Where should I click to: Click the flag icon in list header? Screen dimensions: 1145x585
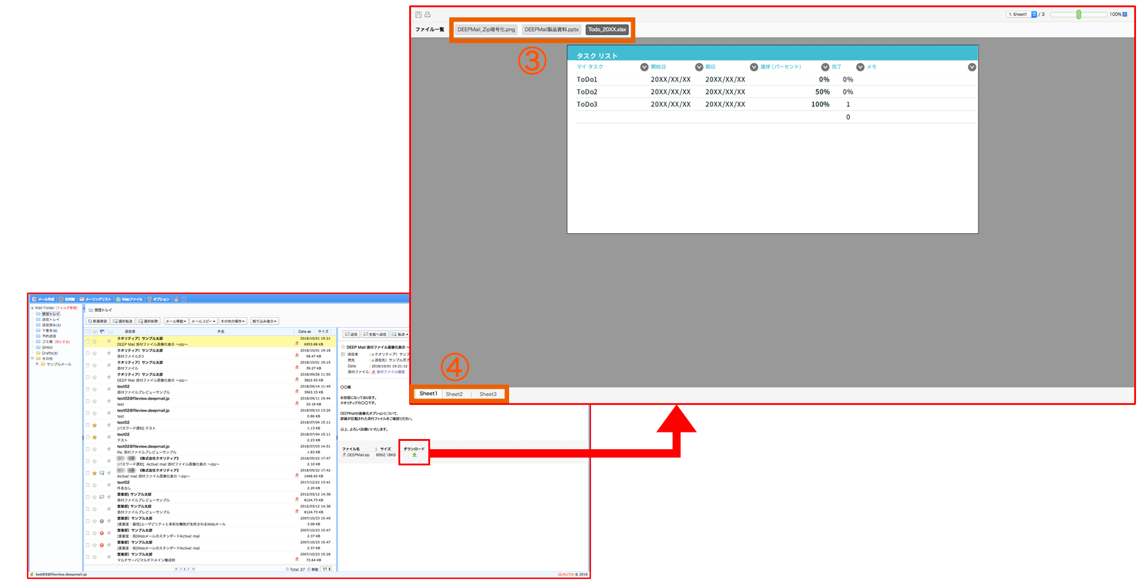[x=102, y=331]
